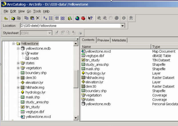Screen dimensions: 178x126
Task: Open the View menu
Action: [x=21, y=11]
